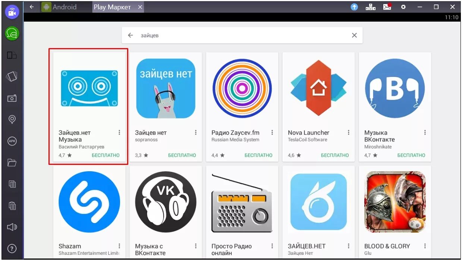Open the ЗАЙЦЕВ.НЕТ blue rabbit icon

point(318,202)
